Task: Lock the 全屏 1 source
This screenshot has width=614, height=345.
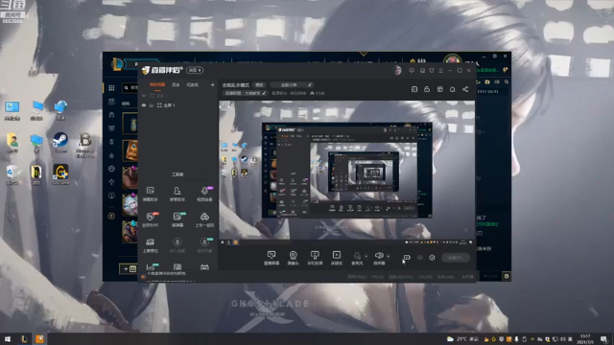Action: click(x=152, y=105)
